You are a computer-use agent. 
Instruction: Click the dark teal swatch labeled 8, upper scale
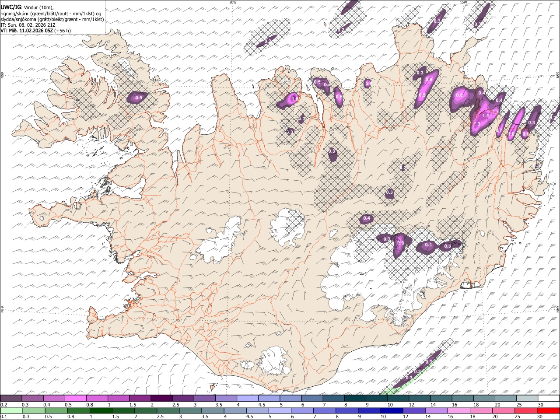tap(355, 398)
